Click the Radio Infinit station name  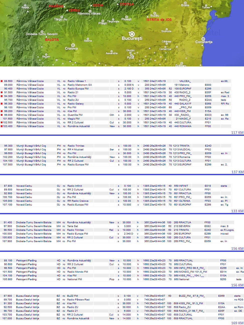click(75, 186)
